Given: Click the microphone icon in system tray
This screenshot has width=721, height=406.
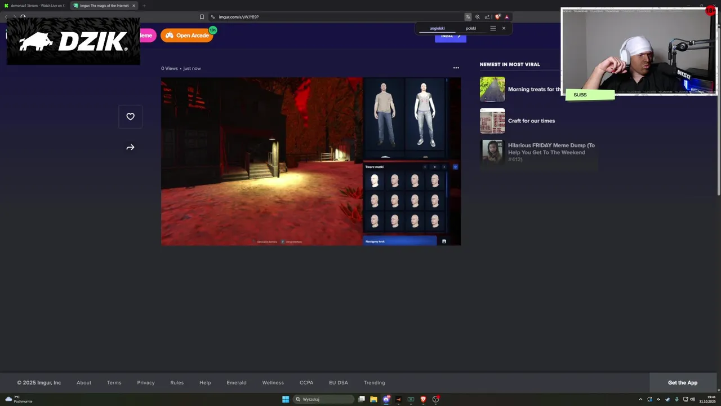Looking at the screenshot, I should tap(677, 399).
